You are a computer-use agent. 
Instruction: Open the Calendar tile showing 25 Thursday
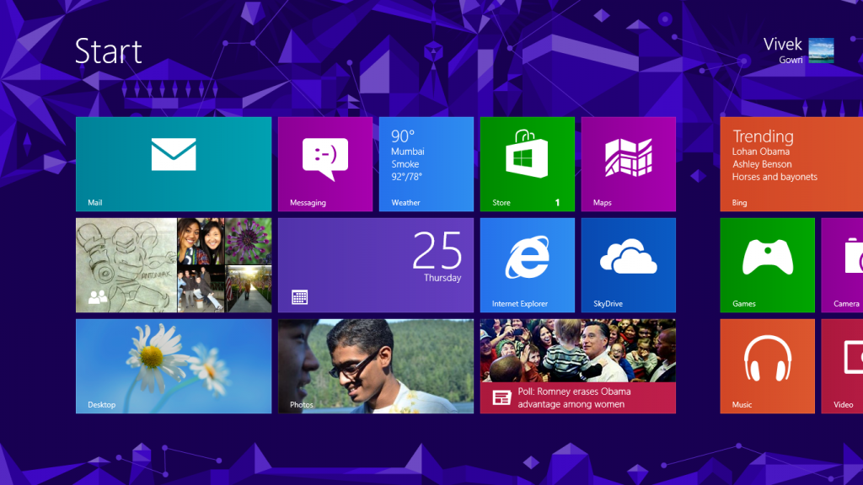pyautogui.click(x=375, y=265)
